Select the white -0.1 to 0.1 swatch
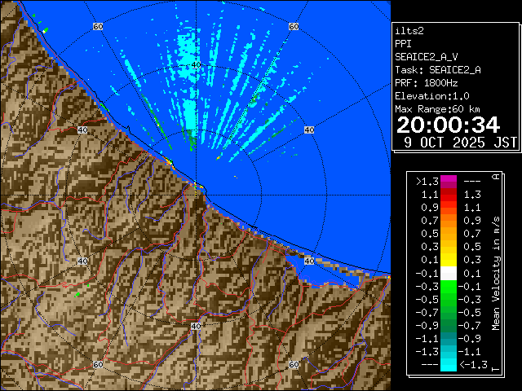This screenshot has width=522, height=391. point(448,273)
